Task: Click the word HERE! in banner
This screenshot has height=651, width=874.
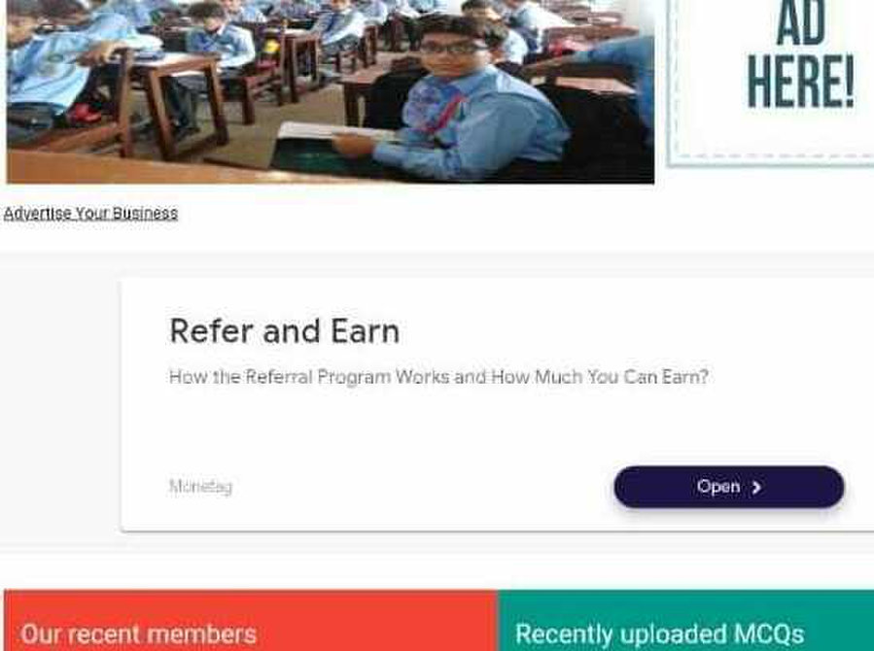Action: 800,83
